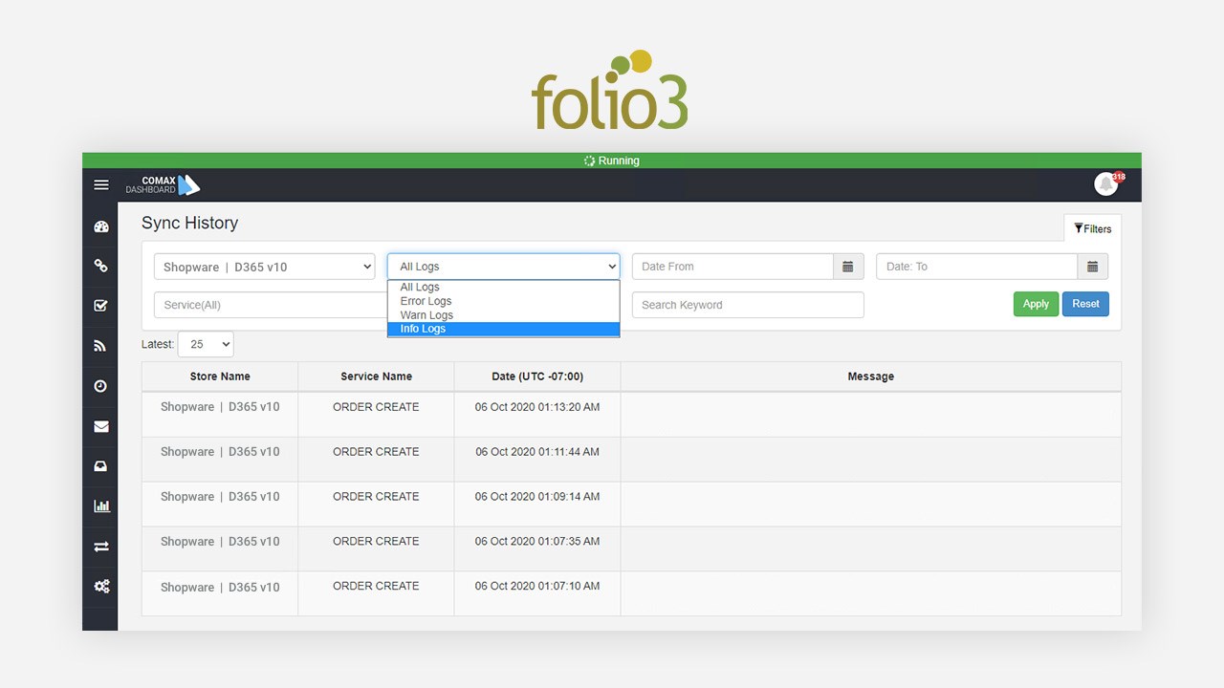Open the Date From calendar picker icon
This screenshot has height=688, width=1224.
848,267
